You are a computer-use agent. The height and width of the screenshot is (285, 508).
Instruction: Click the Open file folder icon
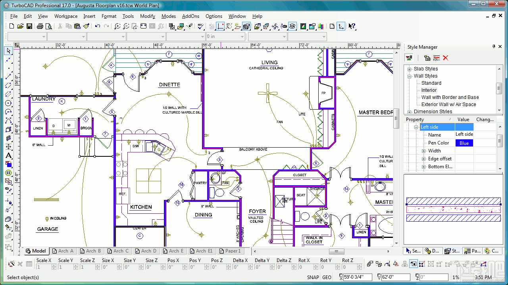[x=20, y=26]
